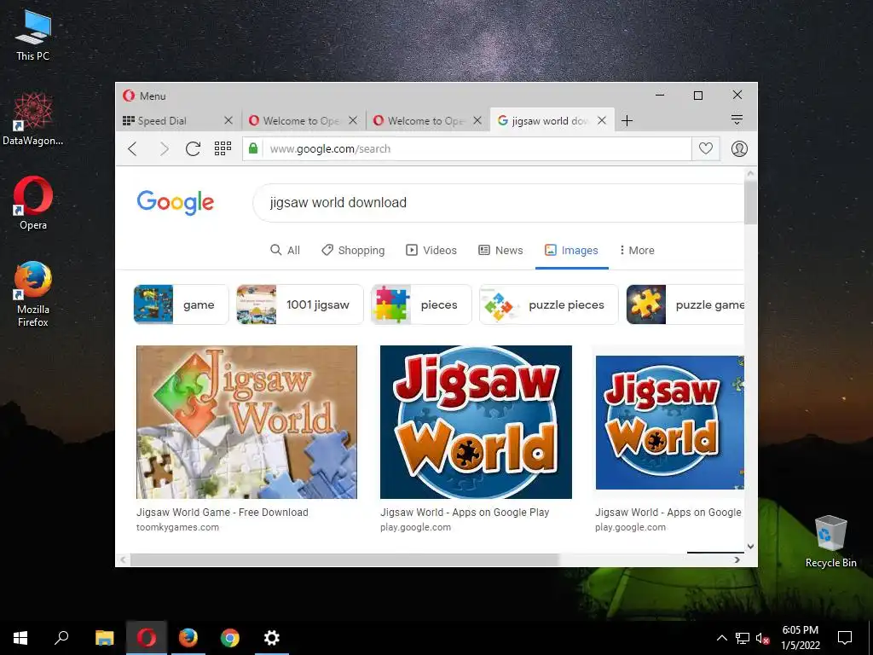Close the jigsaw world download tab
Viewport: 873px width, 655px height.
(x=602, y=120)
